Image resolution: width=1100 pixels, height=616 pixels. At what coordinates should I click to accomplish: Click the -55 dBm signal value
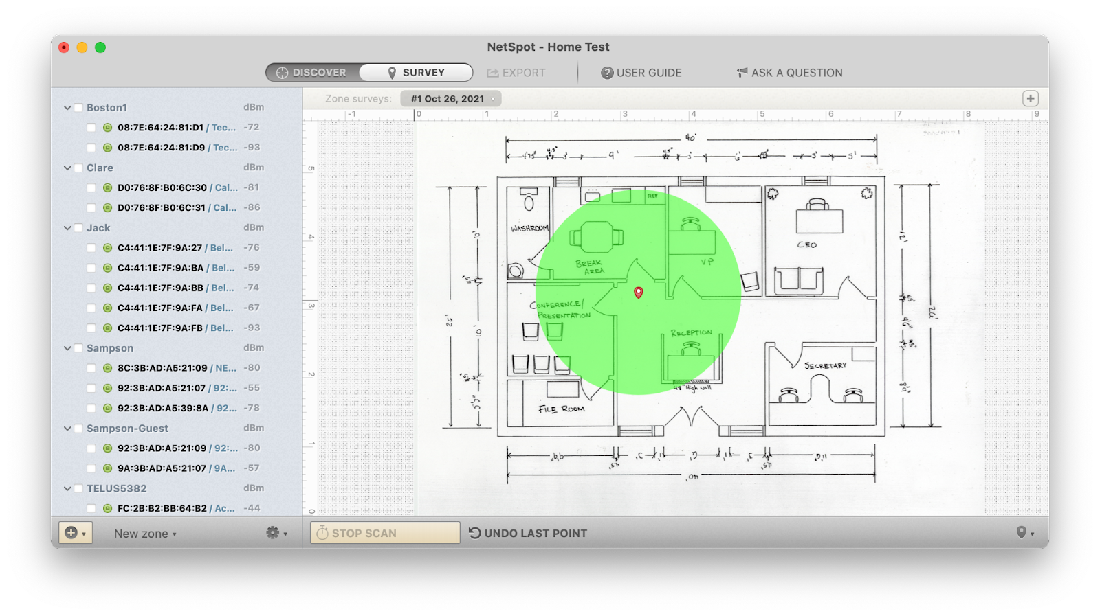252,388
